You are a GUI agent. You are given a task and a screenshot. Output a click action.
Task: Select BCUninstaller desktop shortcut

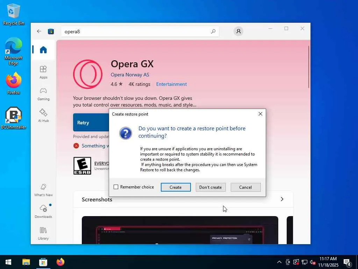click(x=14, y=118)
